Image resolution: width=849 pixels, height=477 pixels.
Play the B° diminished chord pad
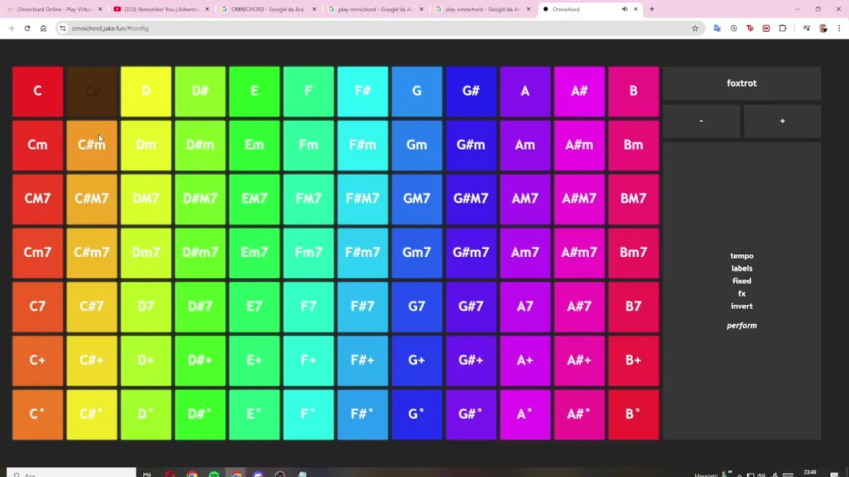[633, 414]
